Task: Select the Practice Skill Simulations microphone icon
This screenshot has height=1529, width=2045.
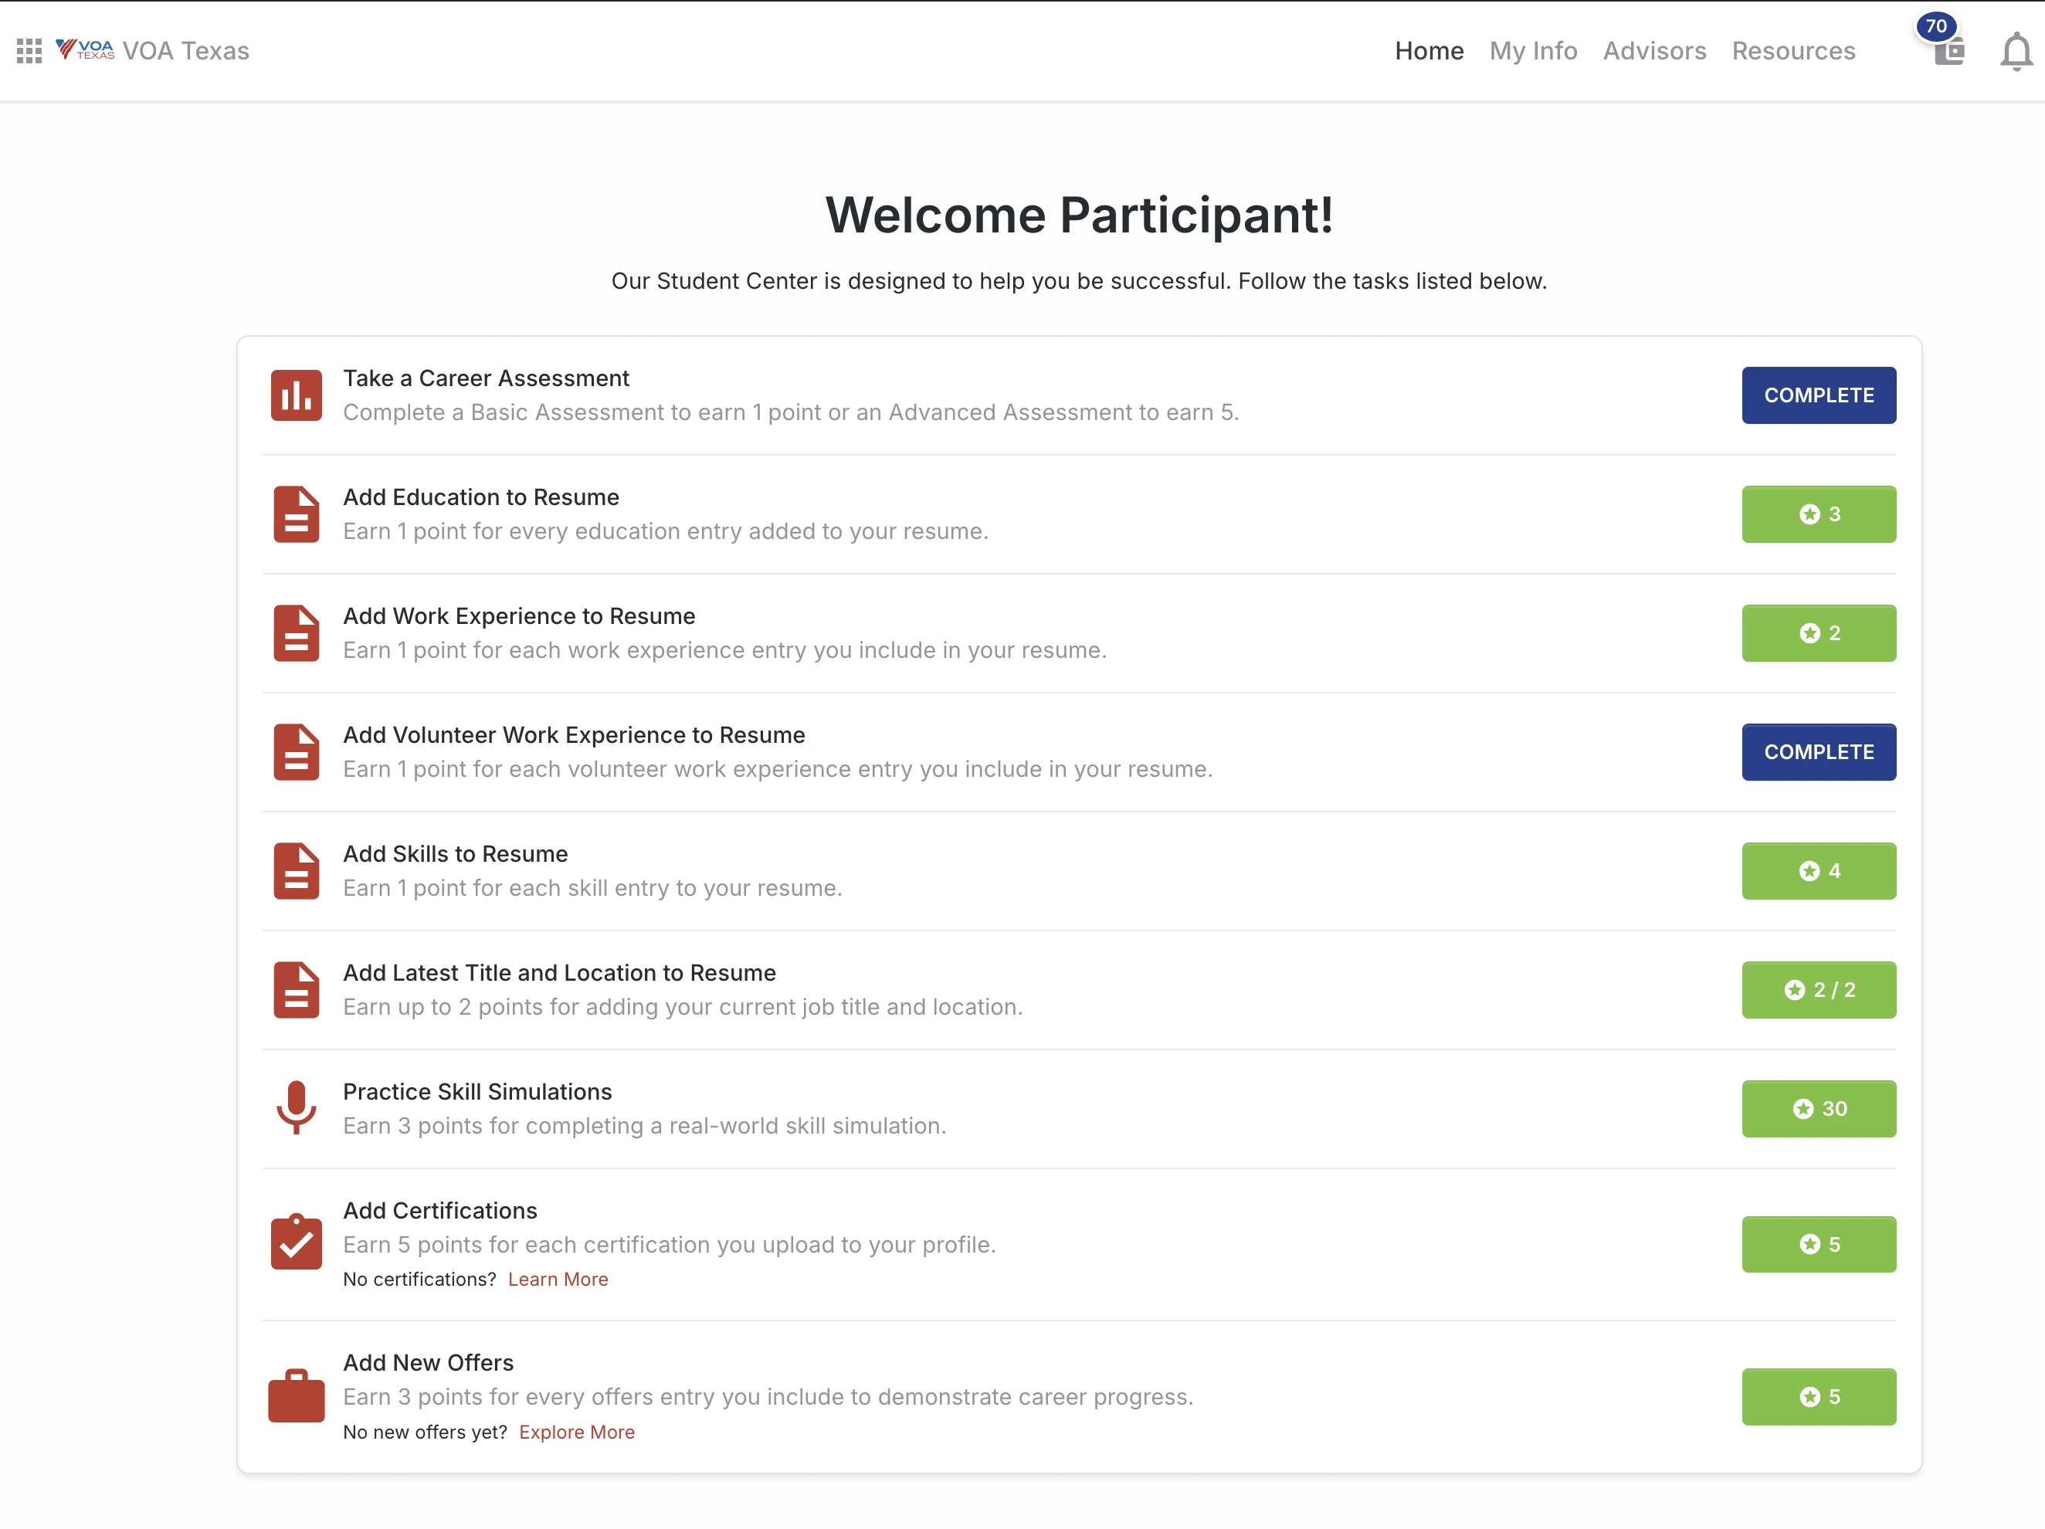Action: [x=295, y=1108]
